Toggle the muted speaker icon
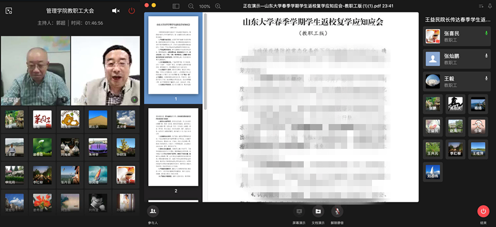496x227 pixels. tap(116, 11)
